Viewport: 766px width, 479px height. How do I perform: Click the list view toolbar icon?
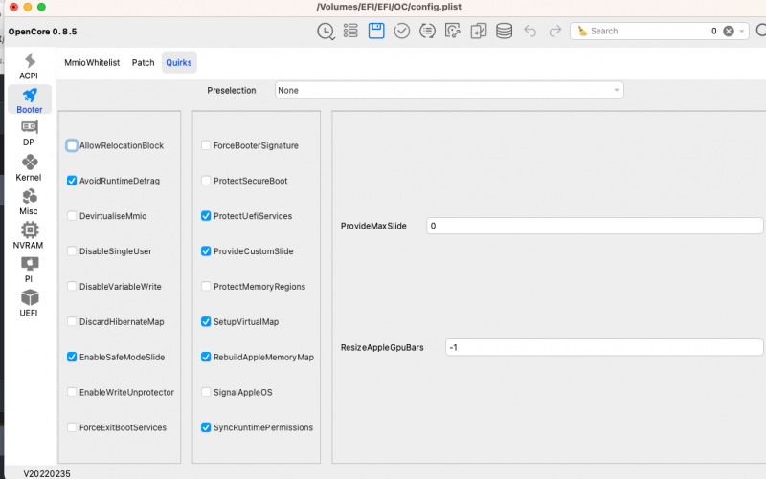click(x=350, y=31)
